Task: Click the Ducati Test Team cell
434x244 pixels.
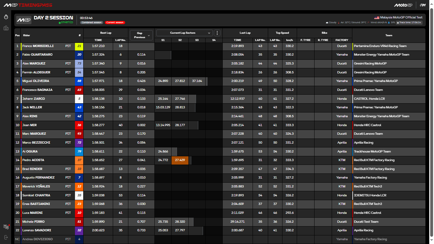Action: tap(389, 222)
